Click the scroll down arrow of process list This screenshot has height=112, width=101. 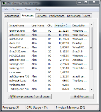click(x=91, y=90)
